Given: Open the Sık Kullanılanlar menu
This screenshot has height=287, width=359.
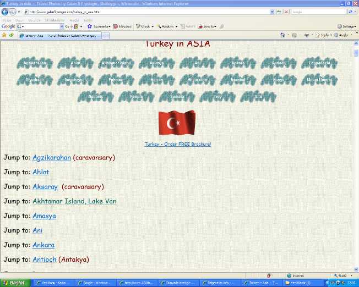Looking at the screenshot, I should [55, 20].
